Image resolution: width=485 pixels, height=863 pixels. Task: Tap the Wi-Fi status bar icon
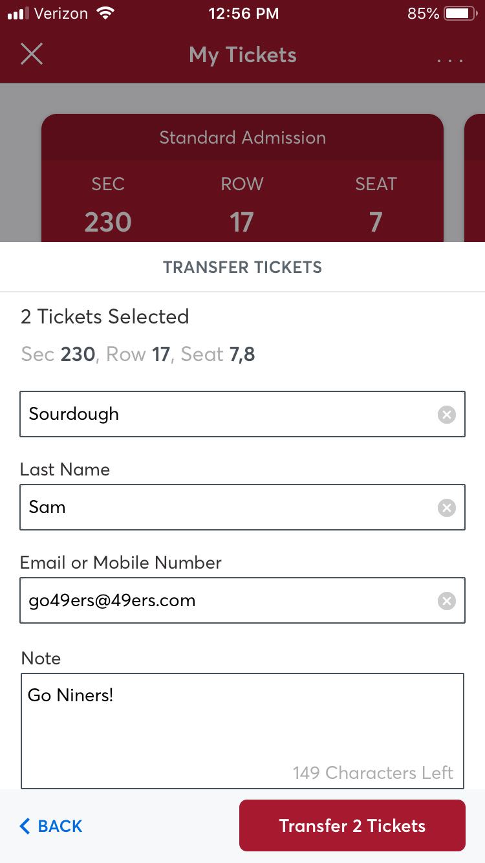[105, 14]
